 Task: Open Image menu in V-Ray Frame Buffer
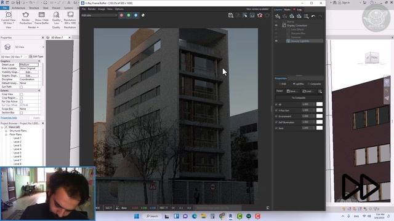(101, 9)
